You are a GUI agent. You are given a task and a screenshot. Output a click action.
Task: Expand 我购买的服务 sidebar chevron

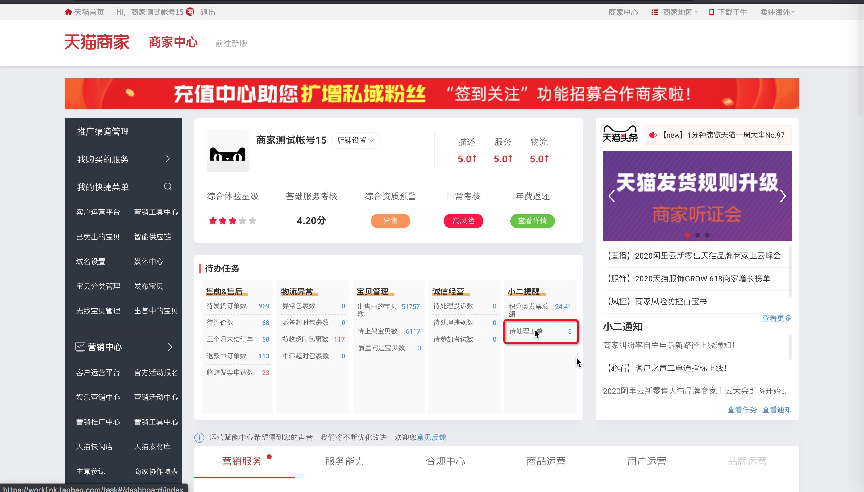click(x=168, y=159)
